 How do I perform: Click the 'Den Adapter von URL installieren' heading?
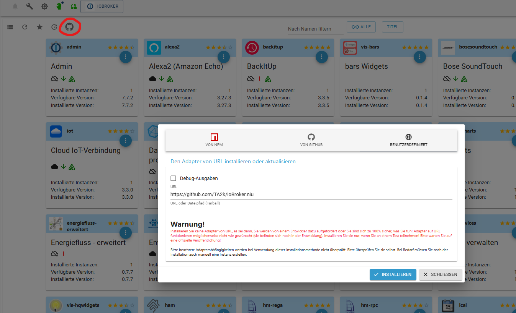coord(233,161)
